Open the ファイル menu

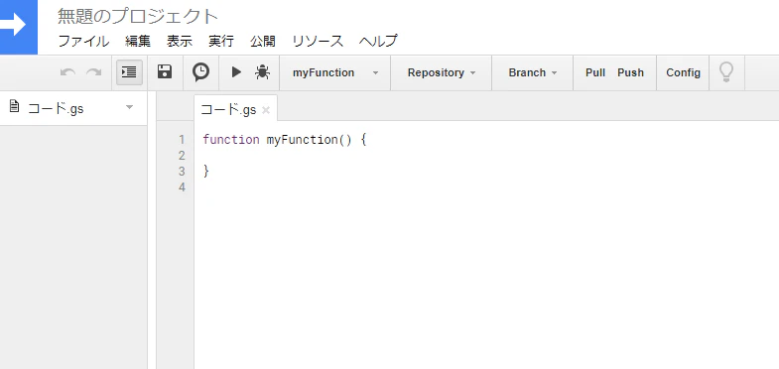83,42
